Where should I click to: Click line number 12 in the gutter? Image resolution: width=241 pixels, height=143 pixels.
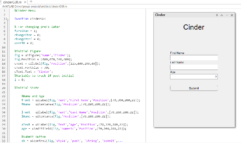4,55
